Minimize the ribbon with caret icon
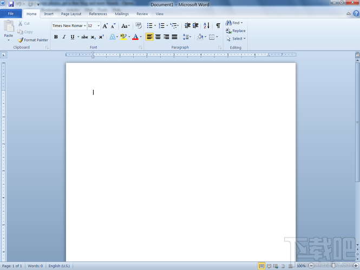 349,14
